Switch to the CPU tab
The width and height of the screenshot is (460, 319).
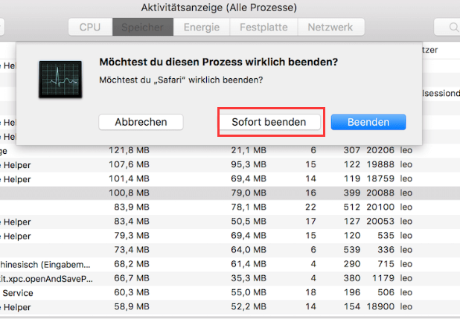pos(91,28)
